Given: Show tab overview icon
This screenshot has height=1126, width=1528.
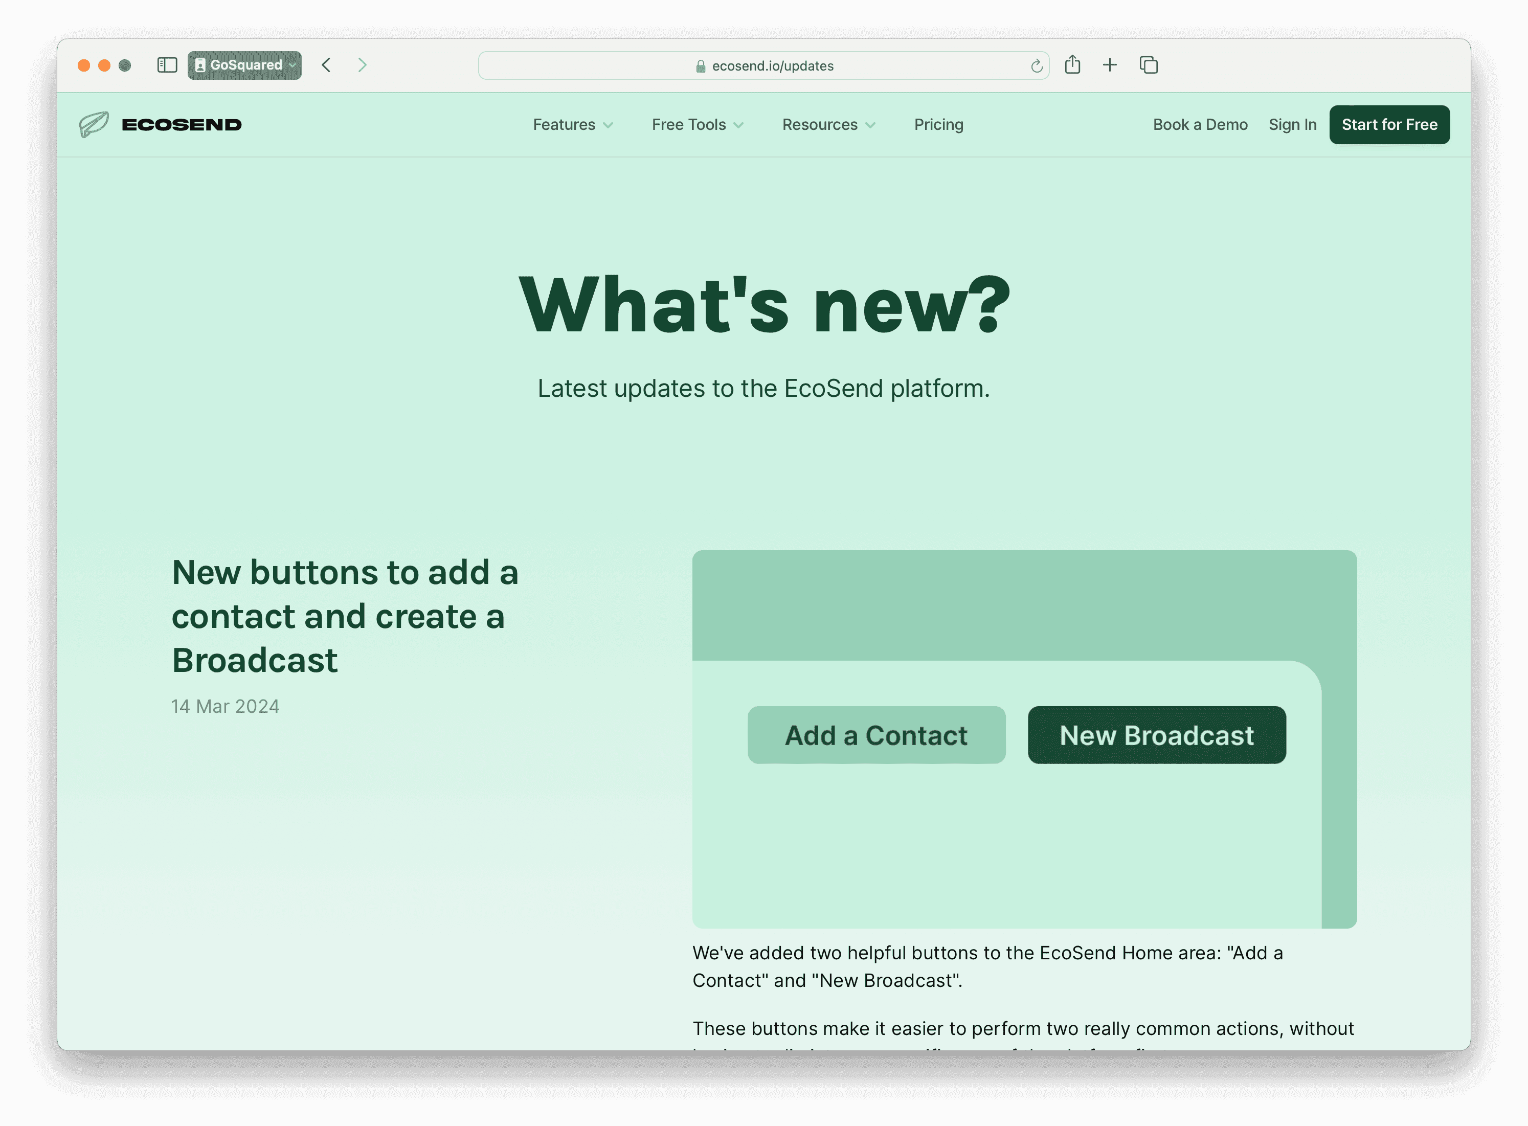Looking at the screenshot, I should [1149, 65].
